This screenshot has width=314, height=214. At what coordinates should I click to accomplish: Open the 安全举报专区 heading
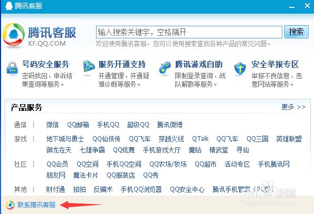pyautogui.click(x=275, y=65)
